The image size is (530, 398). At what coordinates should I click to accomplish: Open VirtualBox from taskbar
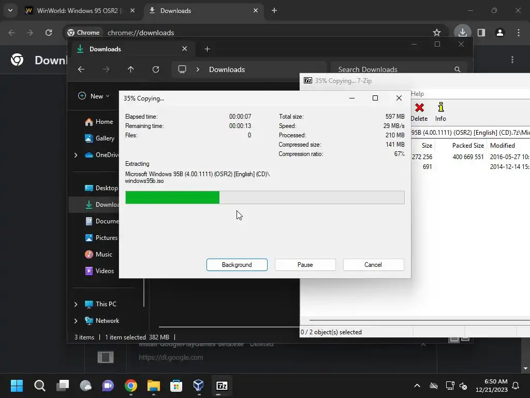click(x=198, y=386)
